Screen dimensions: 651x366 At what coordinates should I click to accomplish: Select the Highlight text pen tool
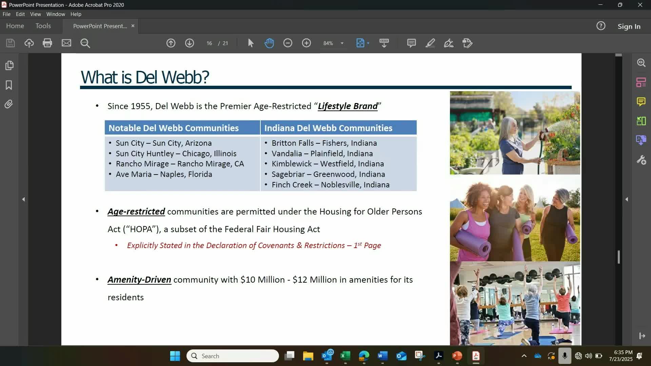(x=430, y=43)
